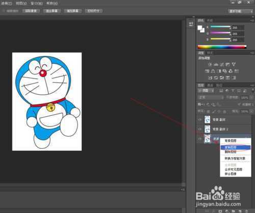The width and height of the screenshot is (255, 213).
Task: Open the layer filter type dropdown
Action: (206, 91)
